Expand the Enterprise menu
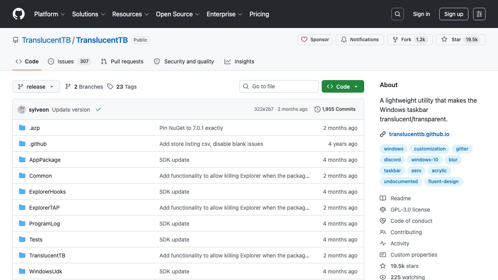Viewport: 498px width, 280px height. (x=224, y=14)
